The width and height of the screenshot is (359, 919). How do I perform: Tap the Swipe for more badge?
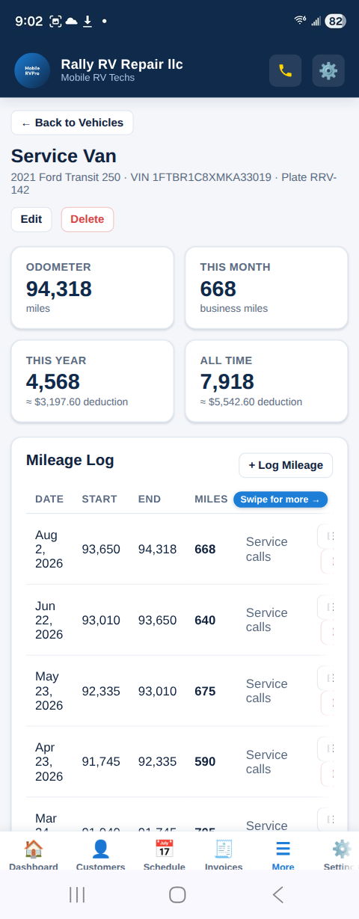[280, 500]
